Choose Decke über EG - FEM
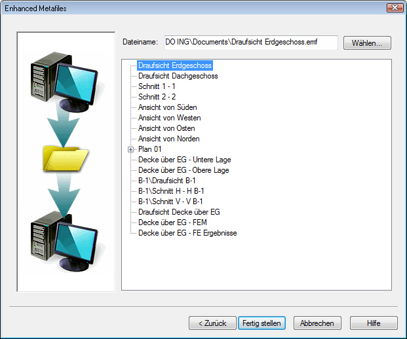Viewport: 407px width, 339px height. point(172,223)
